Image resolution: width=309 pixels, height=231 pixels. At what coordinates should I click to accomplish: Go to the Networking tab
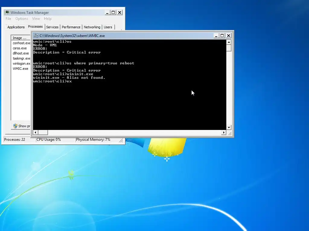coord(92,27)
